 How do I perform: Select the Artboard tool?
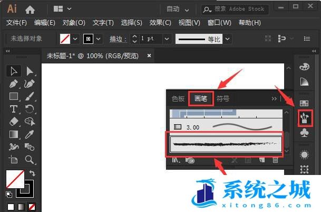[14, 160]
